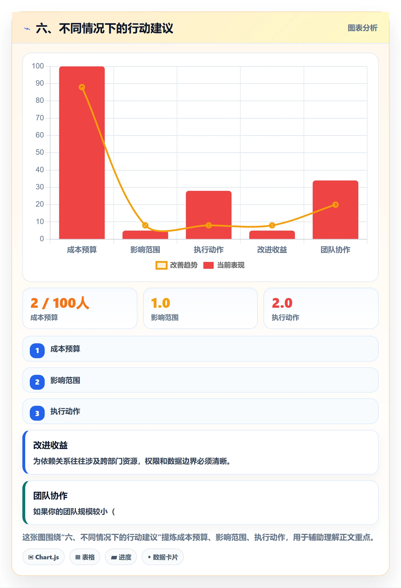Viewport: 401px width, 588px height.
Task: Click the 表格 tag chip
Action: coord(85,557)
